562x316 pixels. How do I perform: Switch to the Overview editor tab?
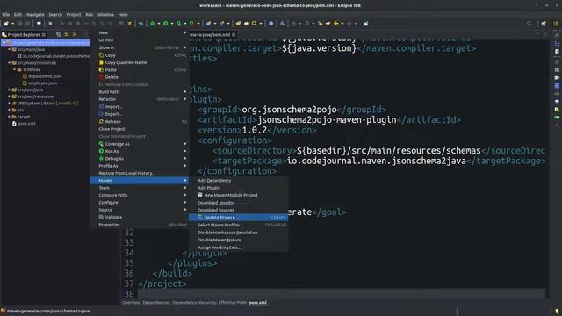[x=131, y=303]
